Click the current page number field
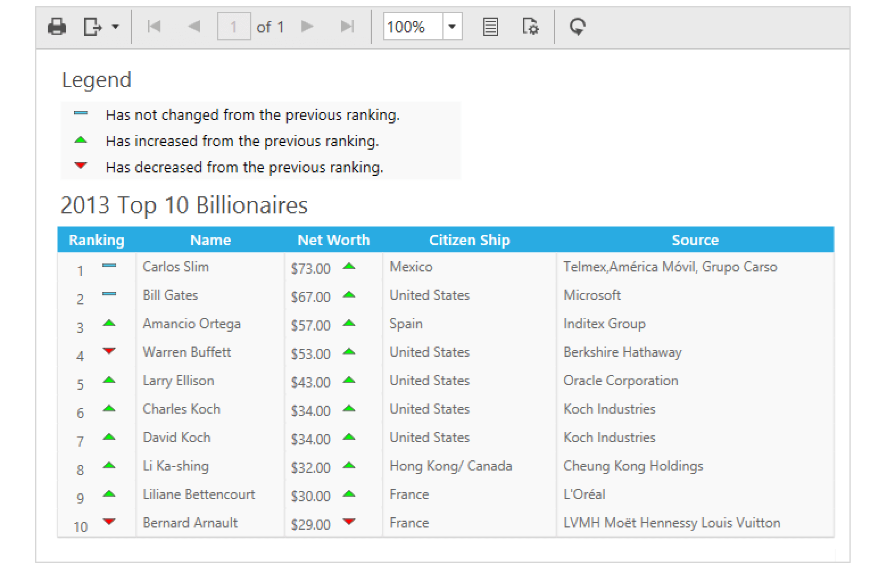 tap(234, 27)
